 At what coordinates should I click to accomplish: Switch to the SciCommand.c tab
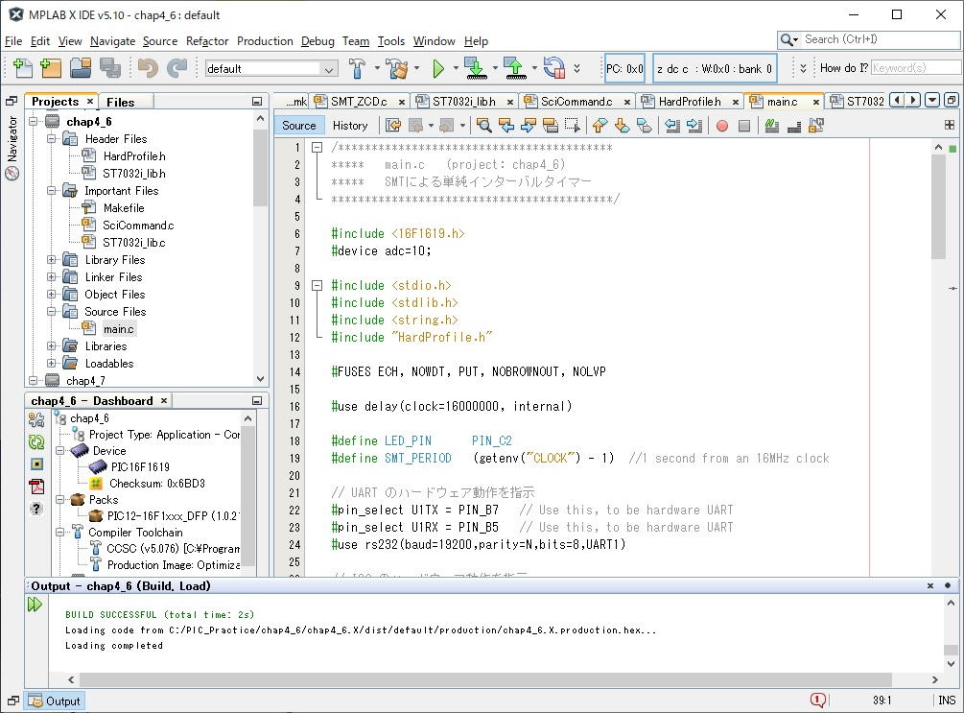pyautogui.click(x=576, y=102)
